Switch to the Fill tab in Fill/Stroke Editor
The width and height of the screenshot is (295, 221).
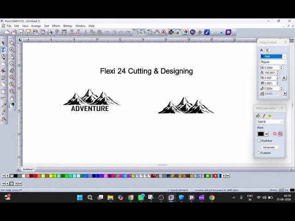tap(258, 116)
